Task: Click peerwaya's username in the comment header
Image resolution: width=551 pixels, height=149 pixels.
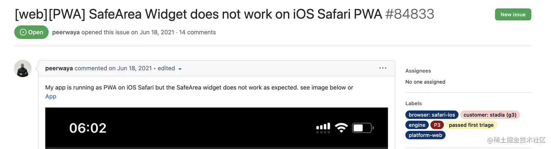Action: pos(59,68)
